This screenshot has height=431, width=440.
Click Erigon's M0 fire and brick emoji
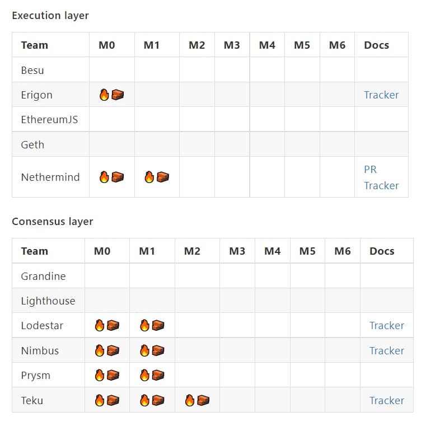[111, 95]
